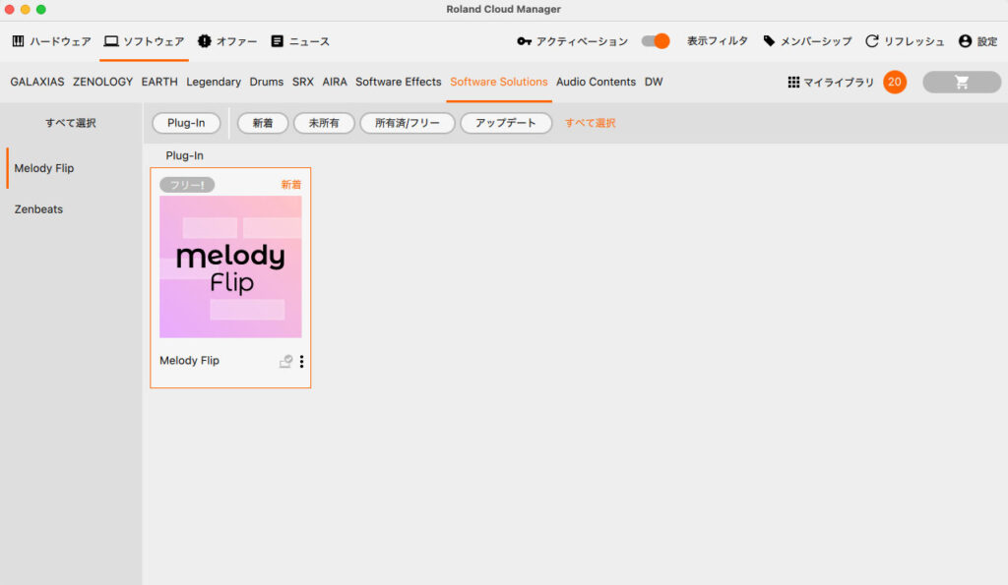
Task: Select the Legendary category
Action: click(x=214, y=83)
